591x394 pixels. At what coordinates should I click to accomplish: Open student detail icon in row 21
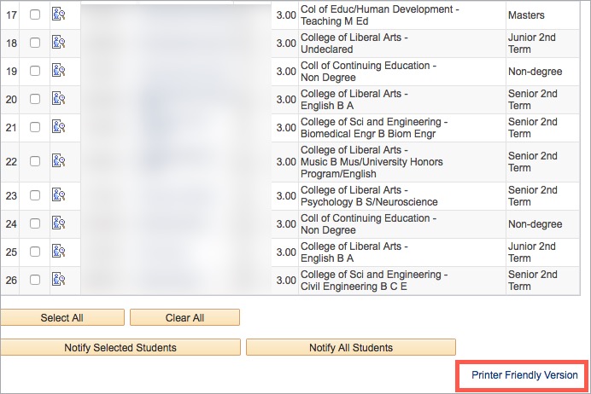point(58,127)
